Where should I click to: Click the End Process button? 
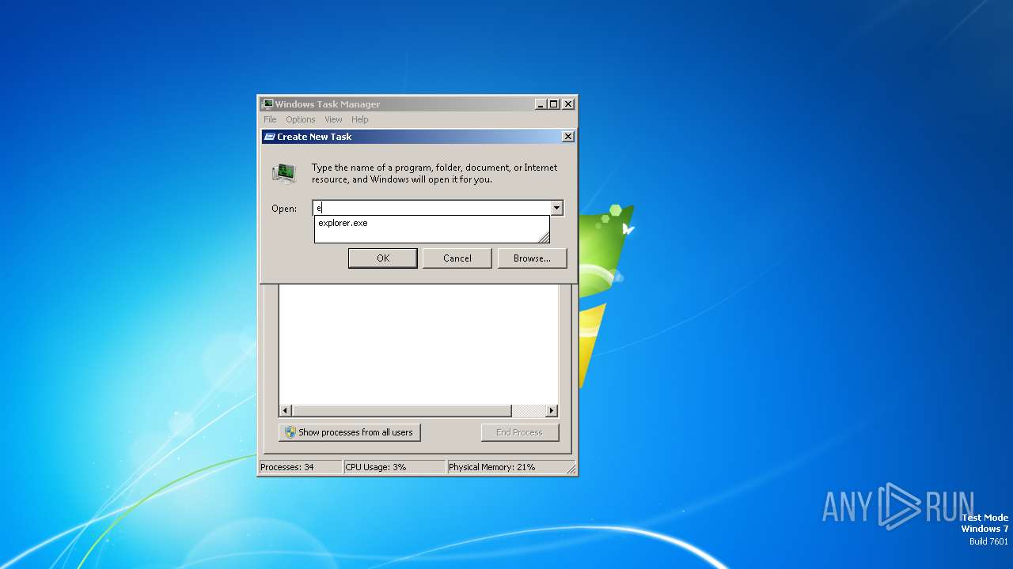tap(520, 432)
